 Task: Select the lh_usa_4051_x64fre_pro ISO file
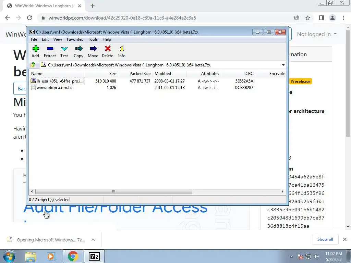(x=57, y=81)
